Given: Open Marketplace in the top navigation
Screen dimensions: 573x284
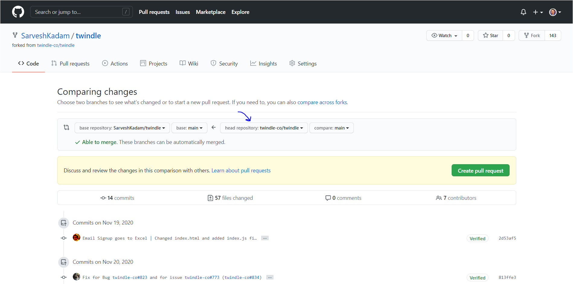Looking at the screenshot, I should click(211, 12).
